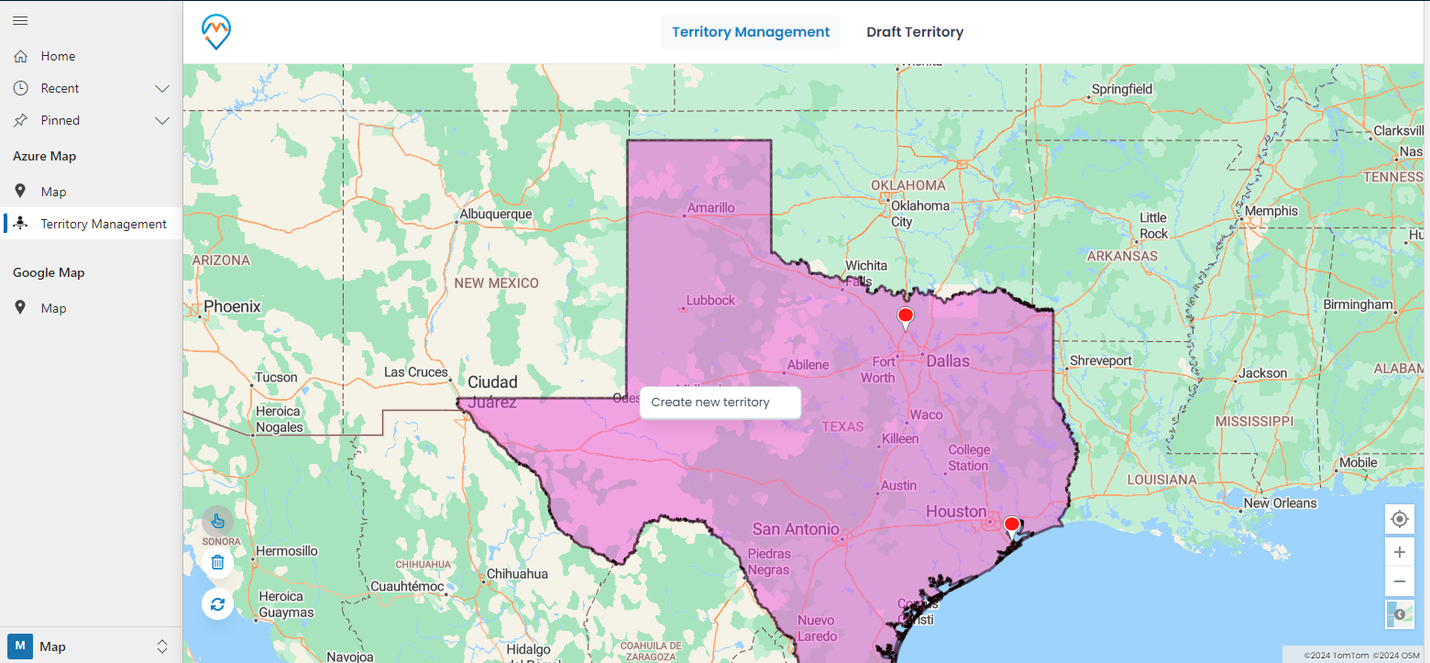Choose Create new territory
The height and width of the screenshot is (663, 1430).
720,403
